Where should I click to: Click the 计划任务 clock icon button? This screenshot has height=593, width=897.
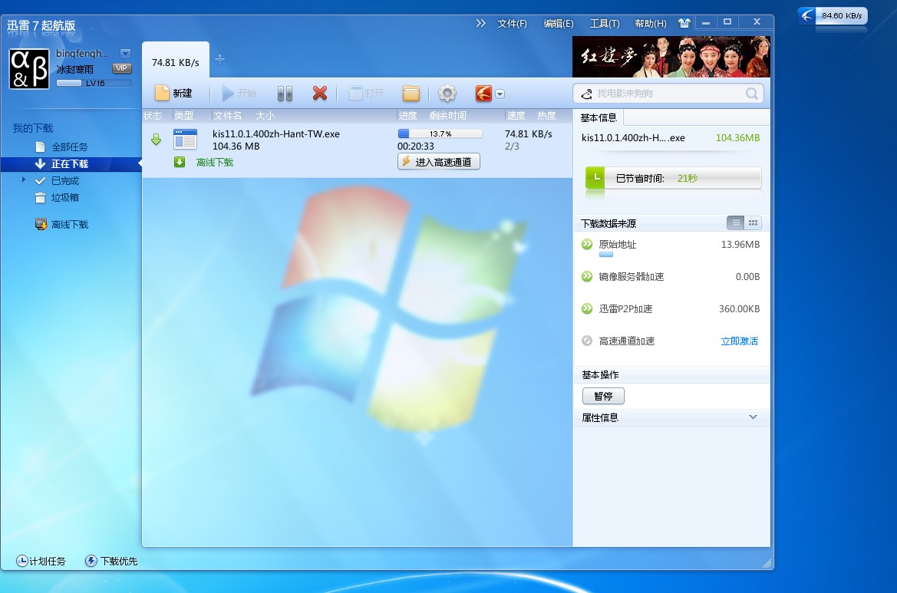tap(41, 561)
